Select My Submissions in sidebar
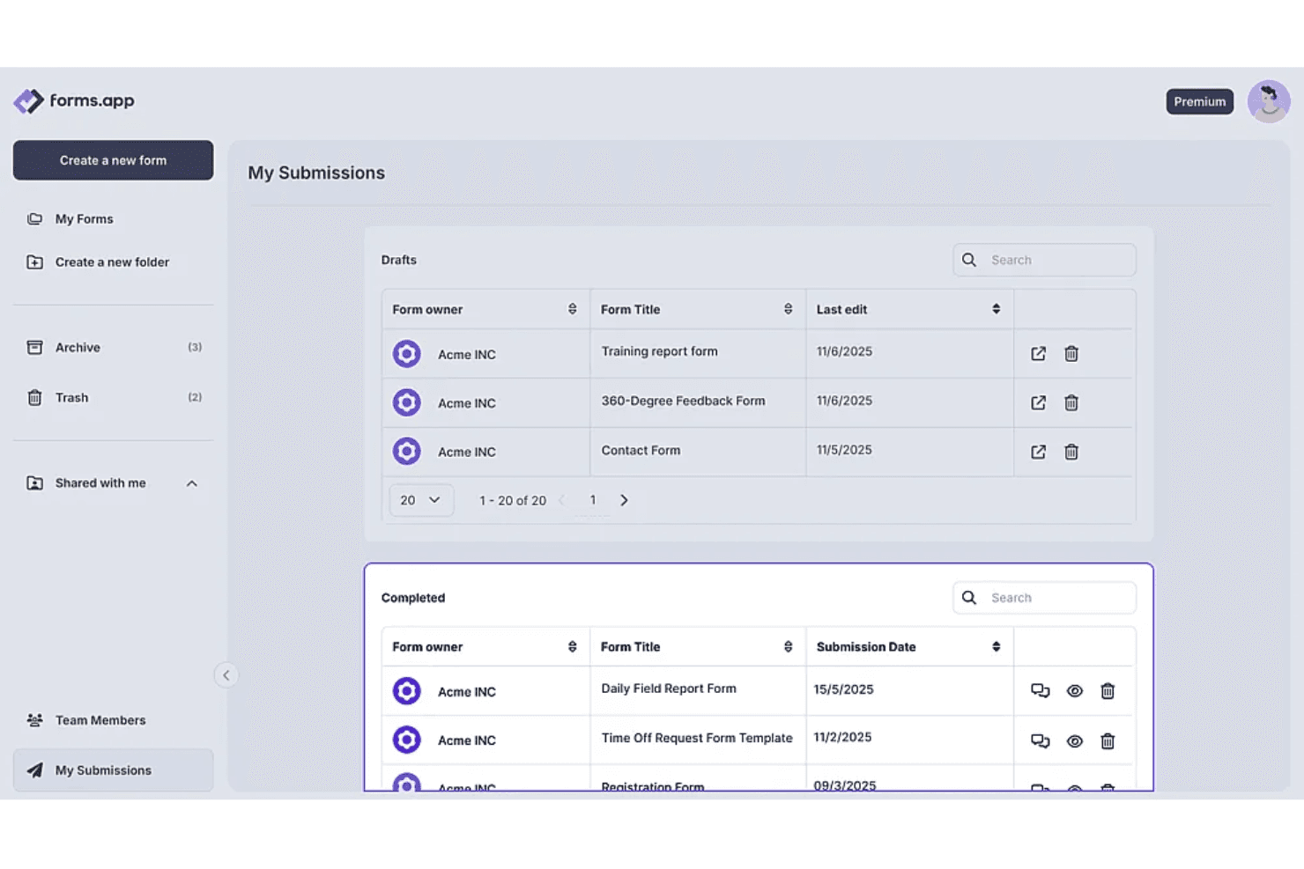 click(x=113, y=770)
